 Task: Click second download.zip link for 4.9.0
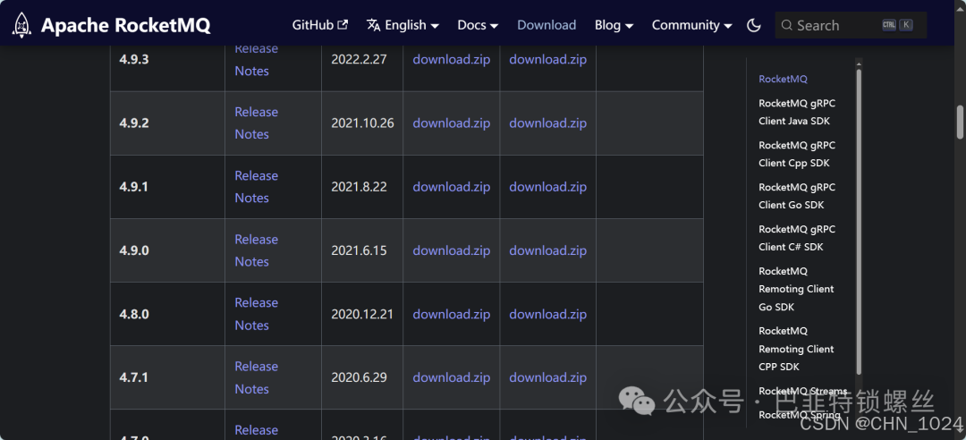(x=547, y=250)
